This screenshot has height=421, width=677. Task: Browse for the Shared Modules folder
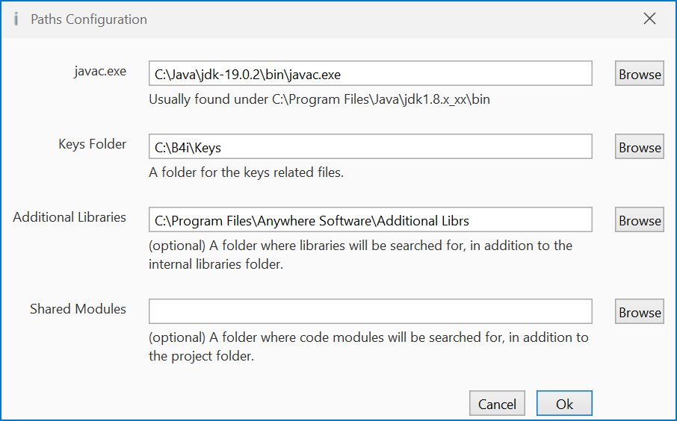pyautogui.click(x=640, y=312)
